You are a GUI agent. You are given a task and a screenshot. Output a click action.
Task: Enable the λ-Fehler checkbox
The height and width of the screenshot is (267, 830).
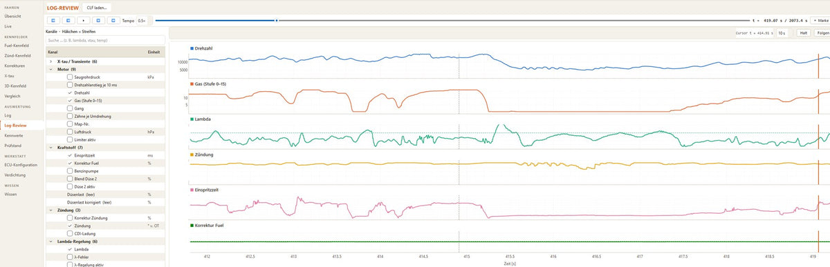70,257
